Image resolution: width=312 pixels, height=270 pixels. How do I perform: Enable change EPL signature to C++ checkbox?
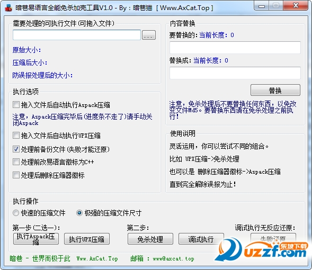pos(16,162)
